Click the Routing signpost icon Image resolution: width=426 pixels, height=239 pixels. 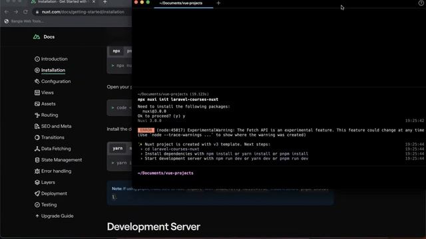[x=37, y=115]
